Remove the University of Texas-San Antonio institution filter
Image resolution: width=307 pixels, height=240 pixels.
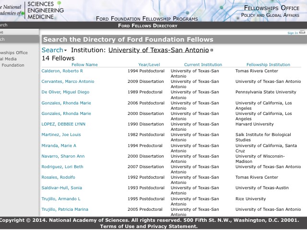[212, 50]
